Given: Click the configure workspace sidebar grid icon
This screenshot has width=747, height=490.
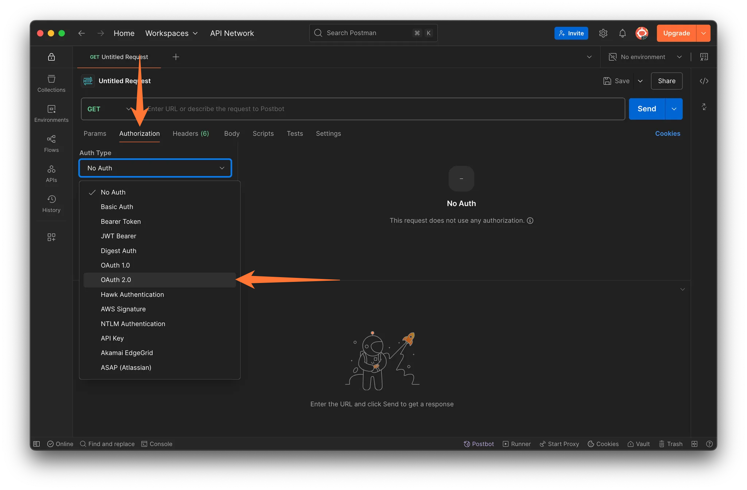Looking at the screenshot, I should click(x=51, y=237).
